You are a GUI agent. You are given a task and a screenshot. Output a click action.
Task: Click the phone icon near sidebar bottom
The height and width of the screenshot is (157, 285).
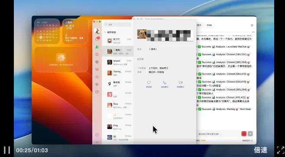[97, 135]
